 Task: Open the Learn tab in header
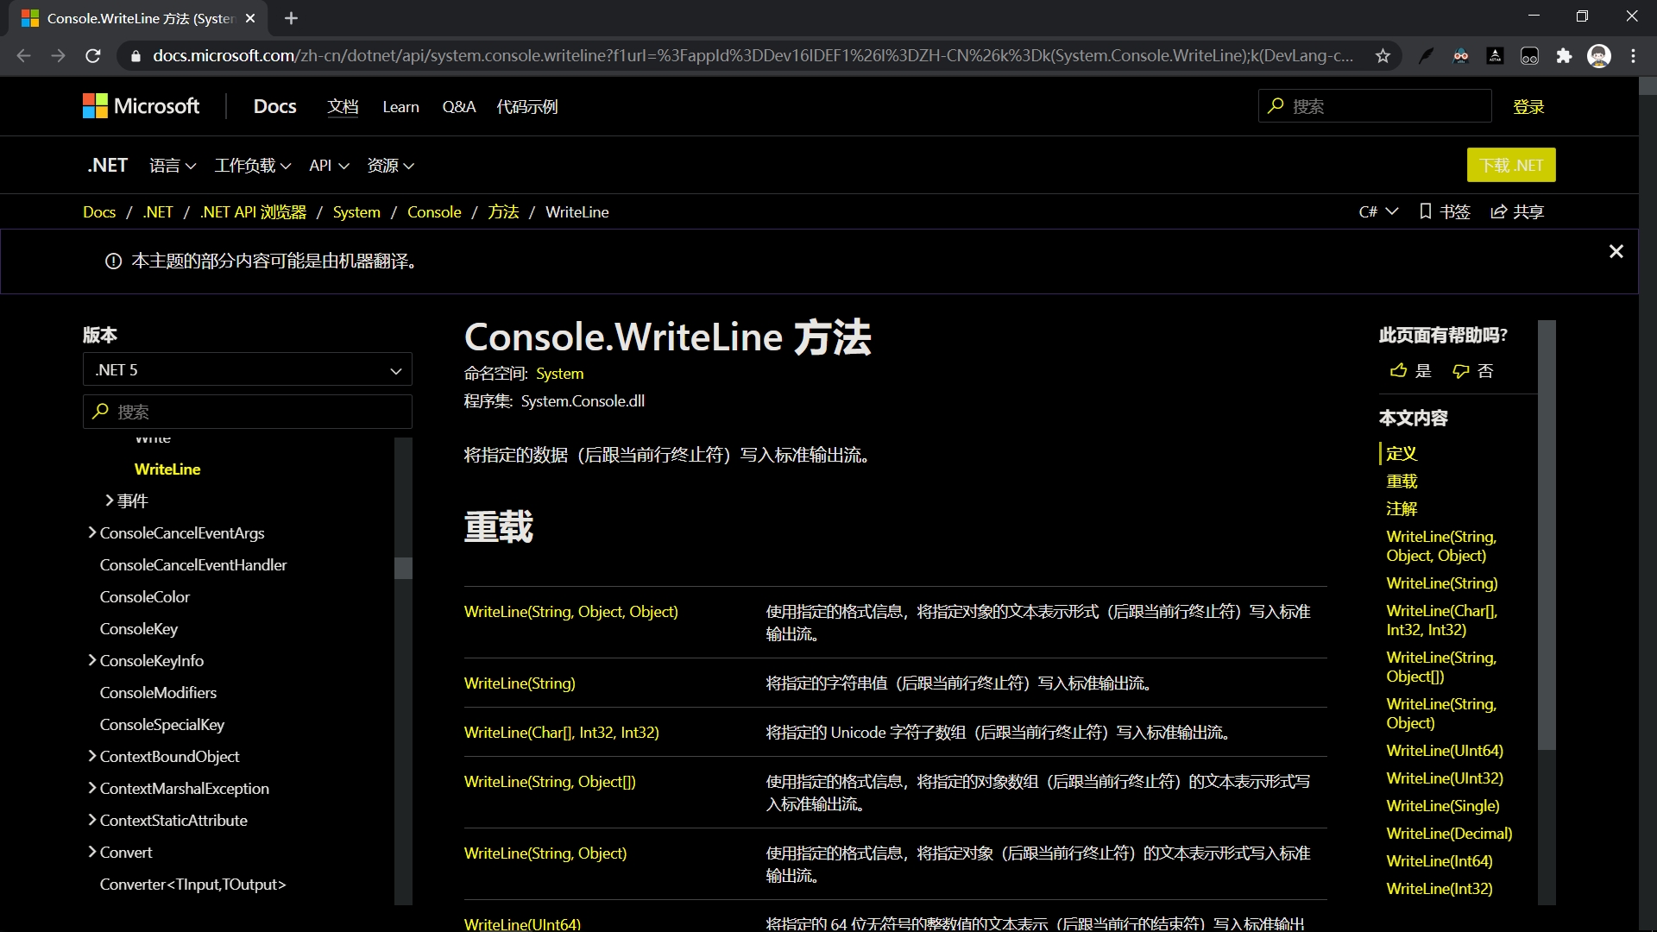pyautogui.click(x=400, y=107)
